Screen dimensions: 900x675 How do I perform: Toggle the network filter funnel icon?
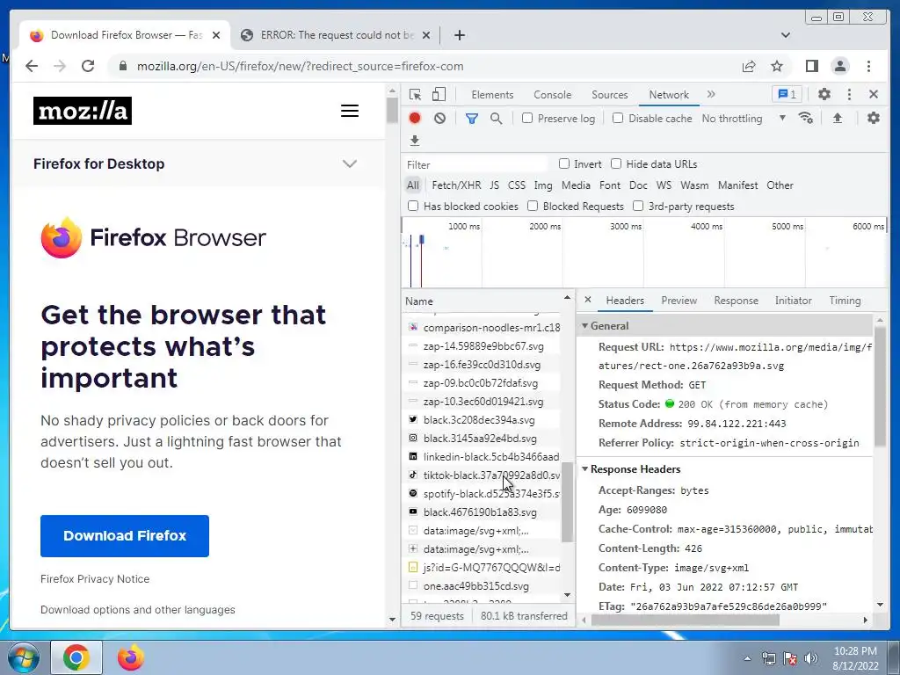point(471,119)
